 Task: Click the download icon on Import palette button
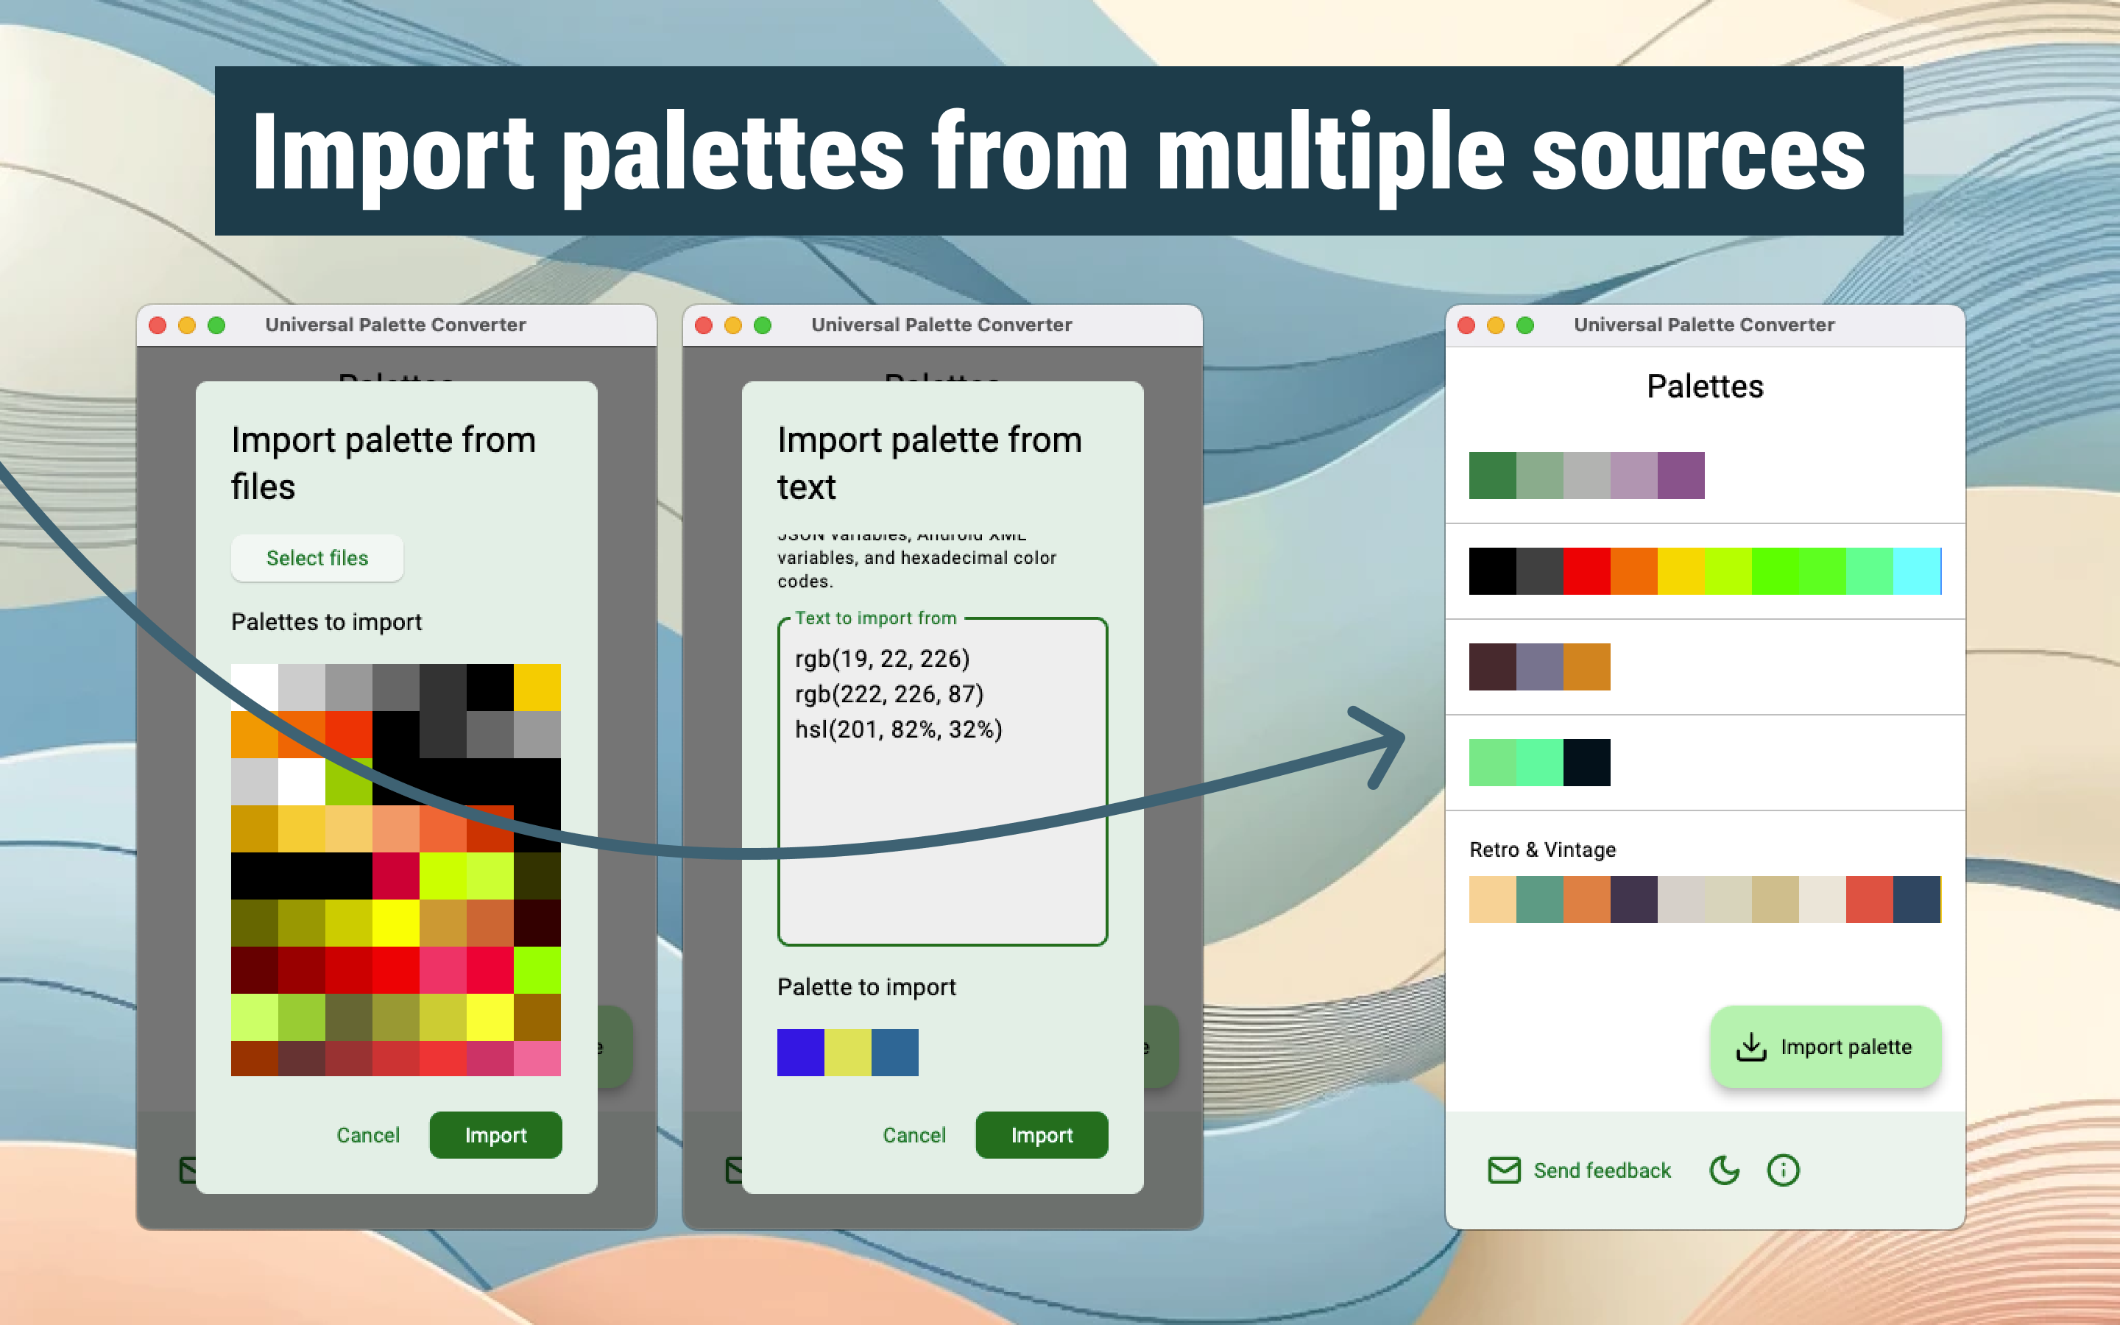1751,1046
